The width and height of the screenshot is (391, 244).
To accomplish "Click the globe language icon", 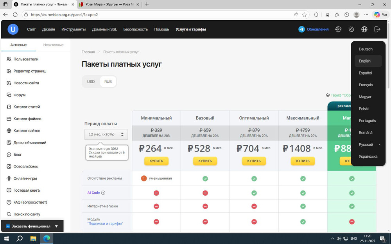I will pyautogui.click(x=364, y=29).
